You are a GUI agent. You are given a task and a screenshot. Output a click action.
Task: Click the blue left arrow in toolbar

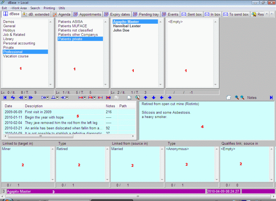tap(162, 98)
